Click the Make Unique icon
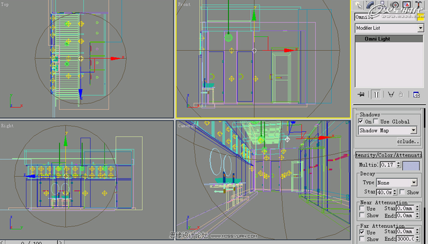 tap(391, 95)
